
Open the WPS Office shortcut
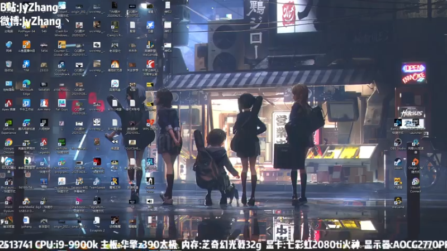coord(150,124)
